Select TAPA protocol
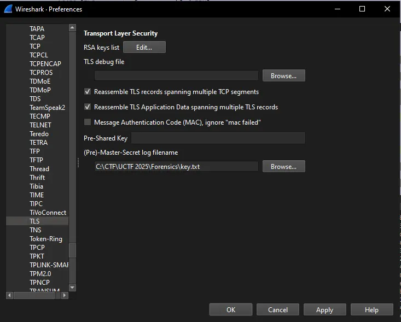 (x=37, y=28)
